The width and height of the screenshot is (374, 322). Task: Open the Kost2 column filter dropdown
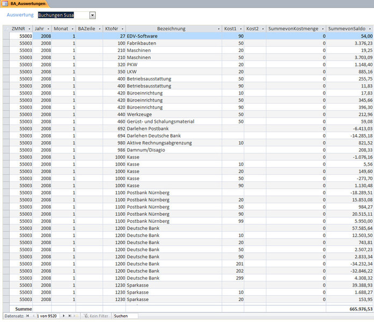coord(263,29)
